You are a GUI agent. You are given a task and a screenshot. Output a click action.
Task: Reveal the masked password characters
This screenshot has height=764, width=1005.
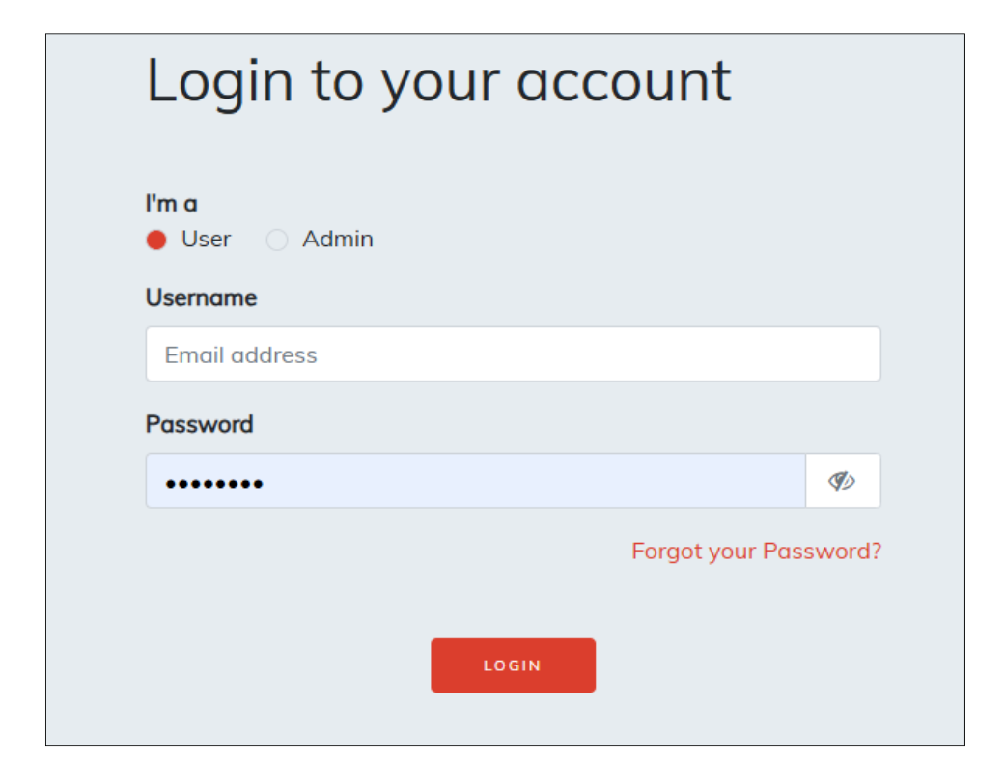click(x=842, y=481)
